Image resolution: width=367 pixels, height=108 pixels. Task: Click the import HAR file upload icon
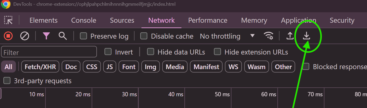[x=290, y=36]
